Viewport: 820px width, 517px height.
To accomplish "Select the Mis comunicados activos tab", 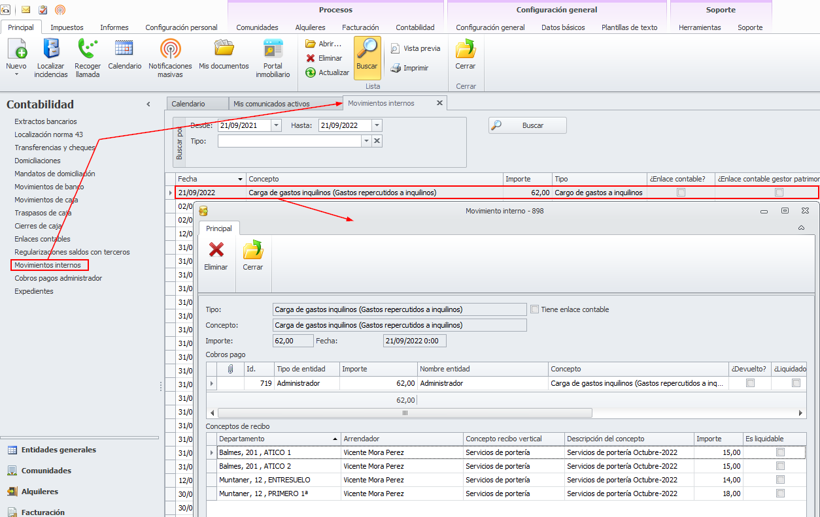I will [x=281, y=104].
